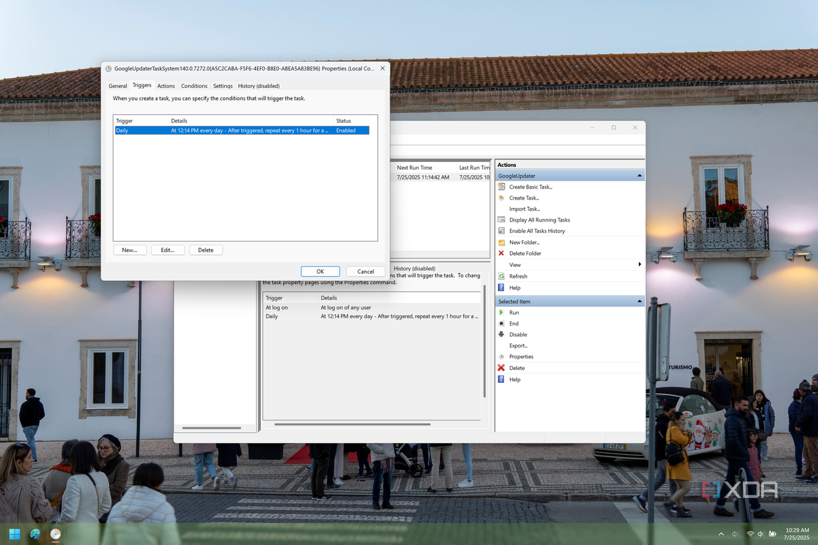
Task: Click Create Task... in the Actions pane
Action: (x=524, y=198)
